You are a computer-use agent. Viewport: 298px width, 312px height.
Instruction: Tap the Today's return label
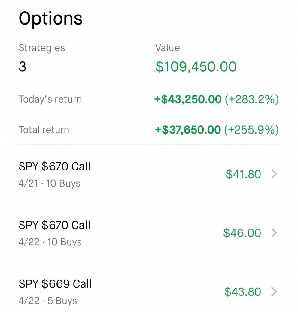(x=50, y=99)
